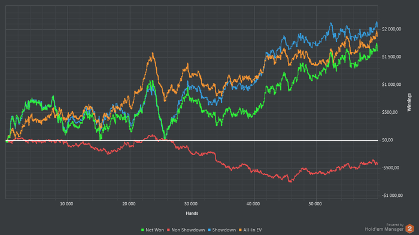419x235 pixels.
Task: Click the -$500,00 axis label
Action: point(391,168)
